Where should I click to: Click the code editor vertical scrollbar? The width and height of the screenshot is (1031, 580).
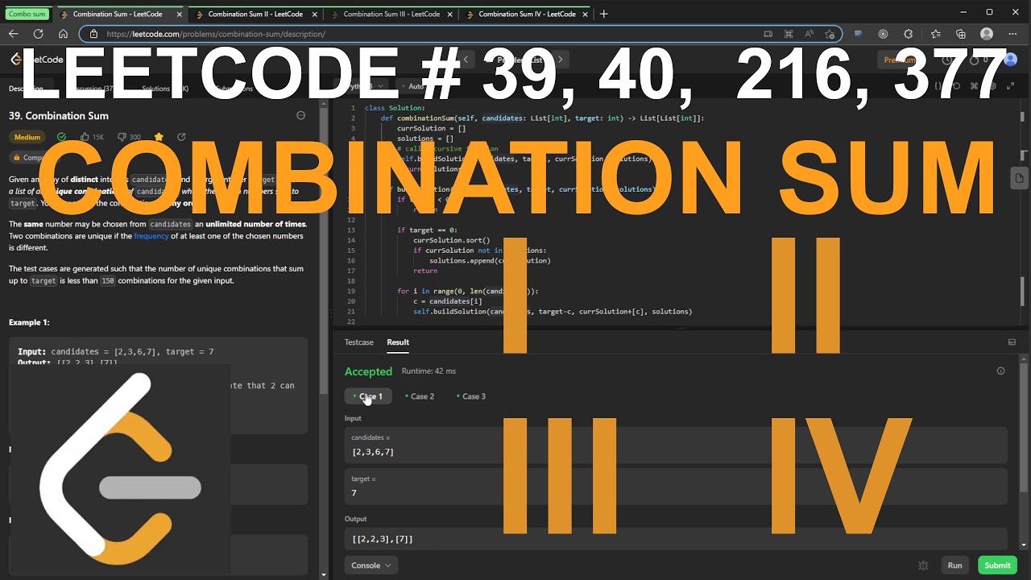[1023, 290]
